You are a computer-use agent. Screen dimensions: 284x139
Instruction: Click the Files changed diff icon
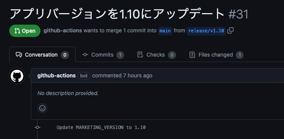point(192,55)
